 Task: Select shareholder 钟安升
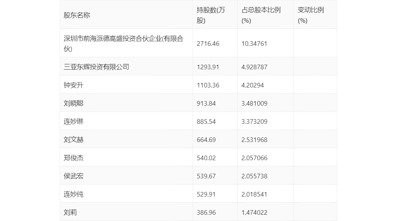coord(74,85)
